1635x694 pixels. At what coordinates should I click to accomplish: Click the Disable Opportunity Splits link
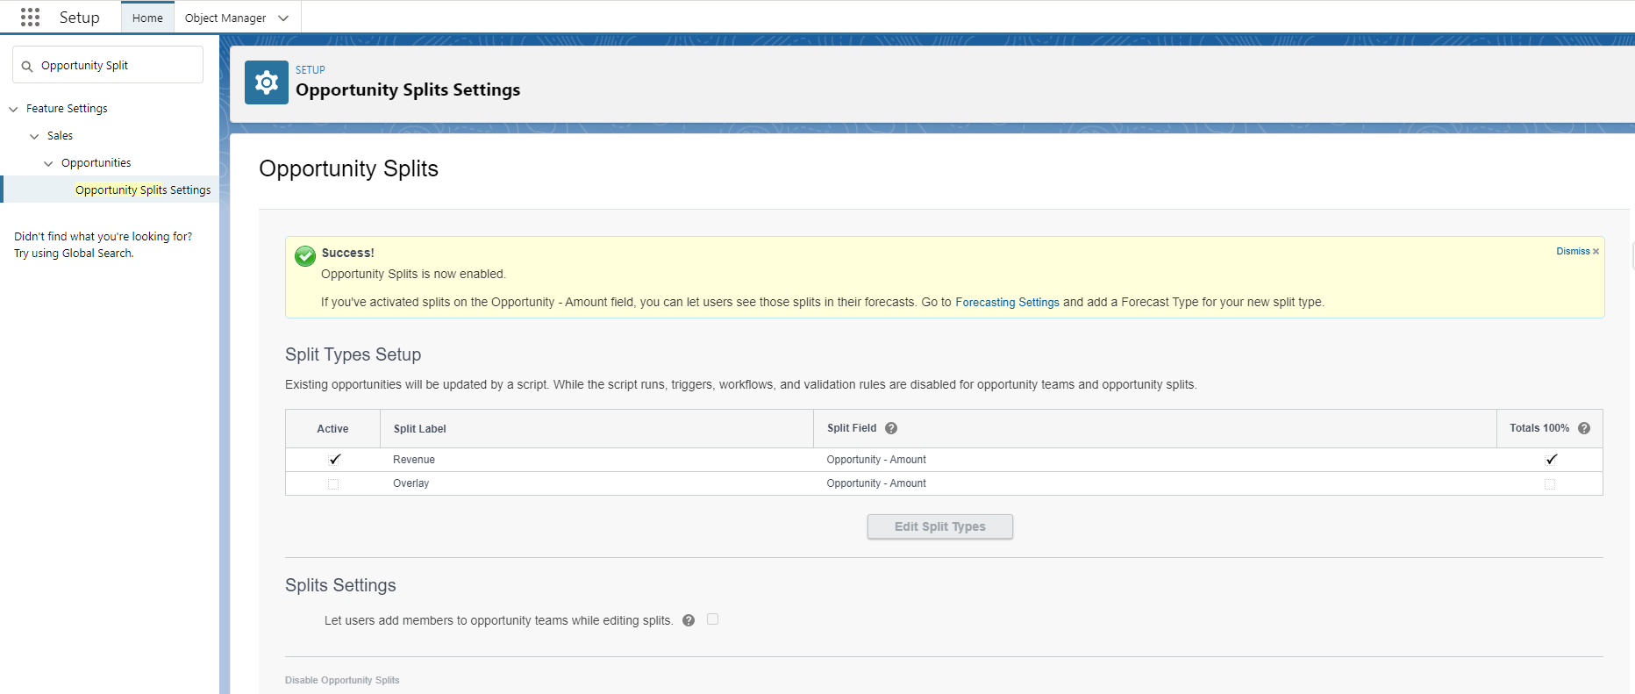342,680
